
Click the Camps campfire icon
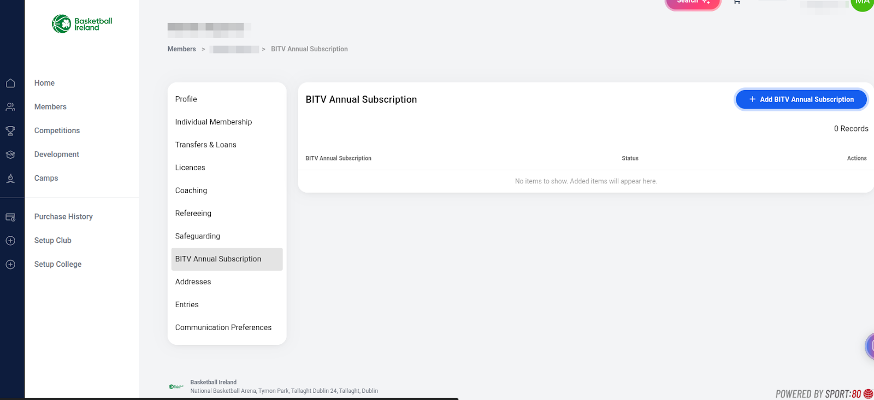10,178
